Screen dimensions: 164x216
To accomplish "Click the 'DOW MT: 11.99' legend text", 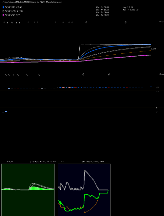I will click(x=14, y=11).
